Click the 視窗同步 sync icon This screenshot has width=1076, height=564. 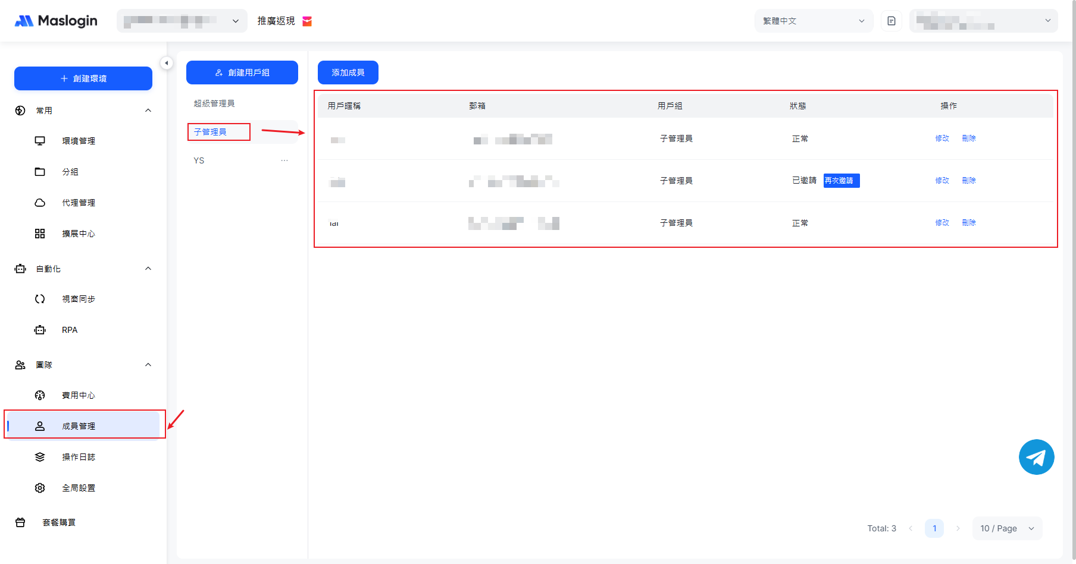click(40, 299)
